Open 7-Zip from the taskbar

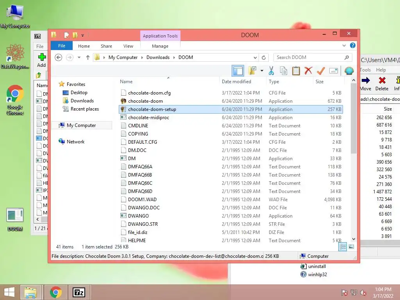79,292
